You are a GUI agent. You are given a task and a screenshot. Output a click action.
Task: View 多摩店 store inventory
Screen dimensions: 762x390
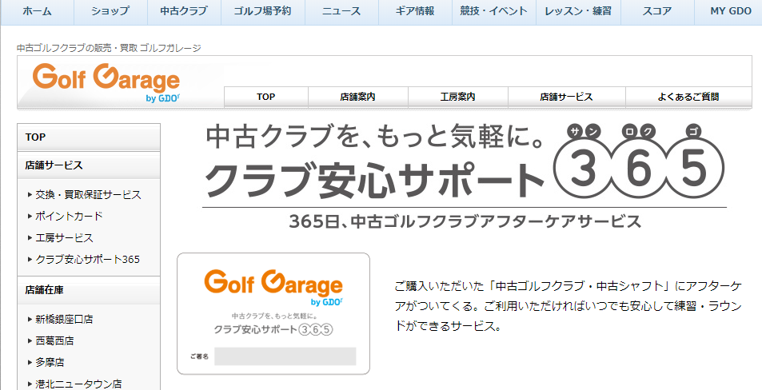[50, 362]
